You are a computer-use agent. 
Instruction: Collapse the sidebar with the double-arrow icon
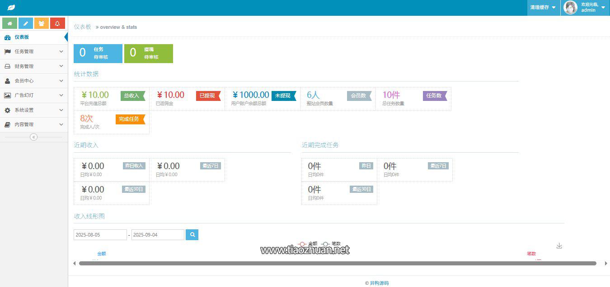(x=33, y=137)
